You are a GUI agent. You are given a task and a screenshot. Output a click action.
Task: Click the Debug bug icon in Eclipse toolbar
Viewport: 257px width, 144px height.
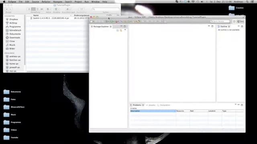coord(107,21)
